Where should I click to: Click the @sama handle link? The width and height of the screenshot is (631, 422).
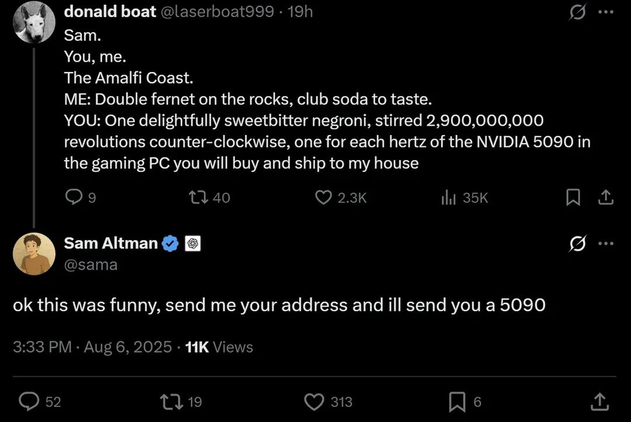(91, 264)
